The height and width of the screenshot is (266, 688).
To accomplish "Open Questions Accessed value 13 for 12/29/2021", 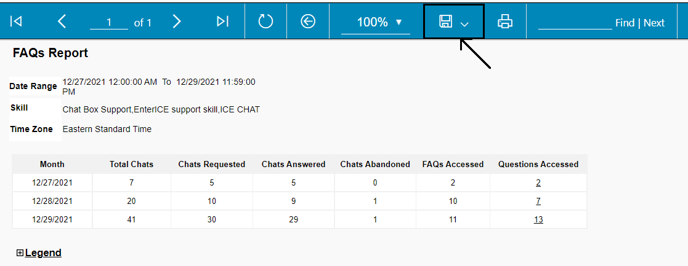I will (538, 219).
